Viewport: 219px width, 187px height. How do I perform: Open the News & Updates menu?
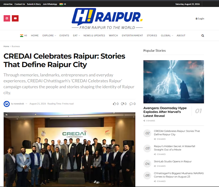pos(94,36)
